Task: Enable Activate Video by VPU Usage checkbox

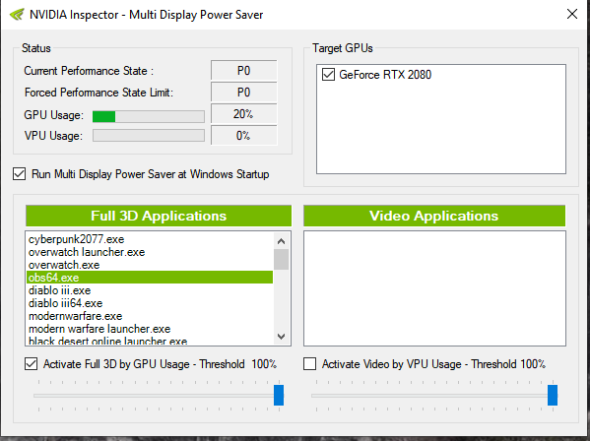Action: click(x=309, y=364)
